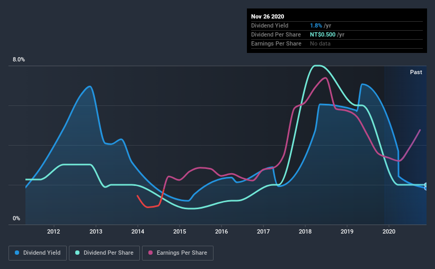Click the Dividend Per Share tooltip row label
This screenshot has width=435, height=269.
tap(276, 34)
